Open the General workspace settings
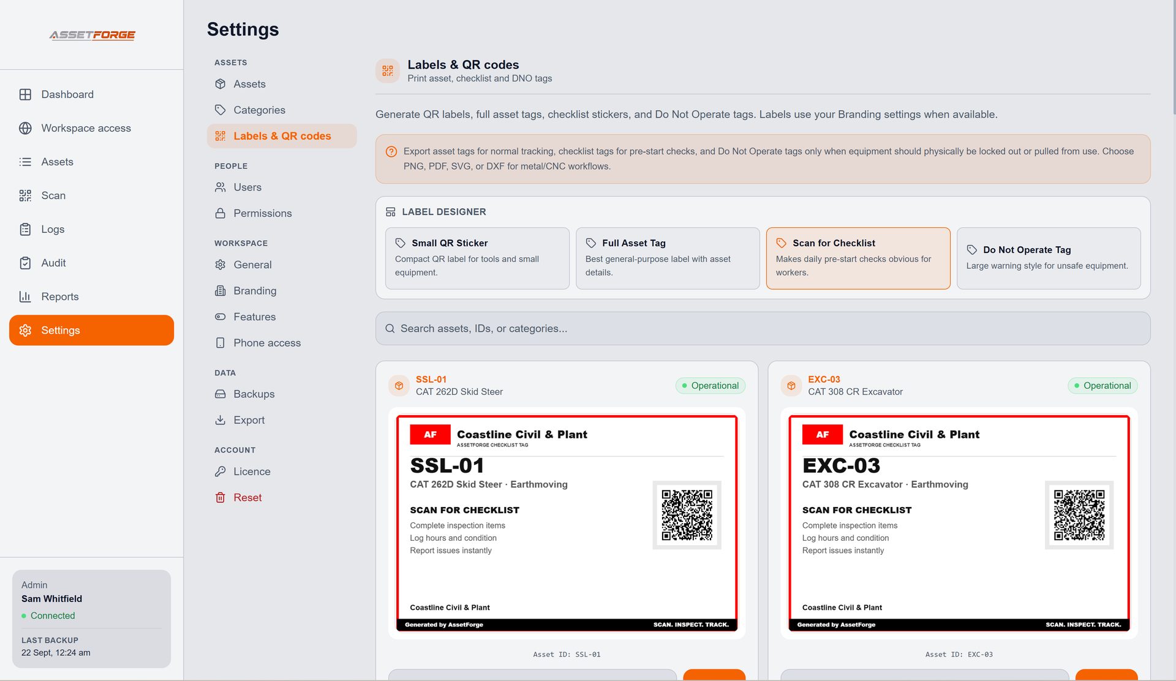This screenshot has width=1176, height=681. coord(282,265)
